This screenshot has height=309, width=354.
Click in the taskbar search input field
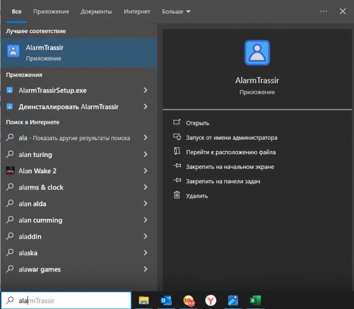pos(66,301)
